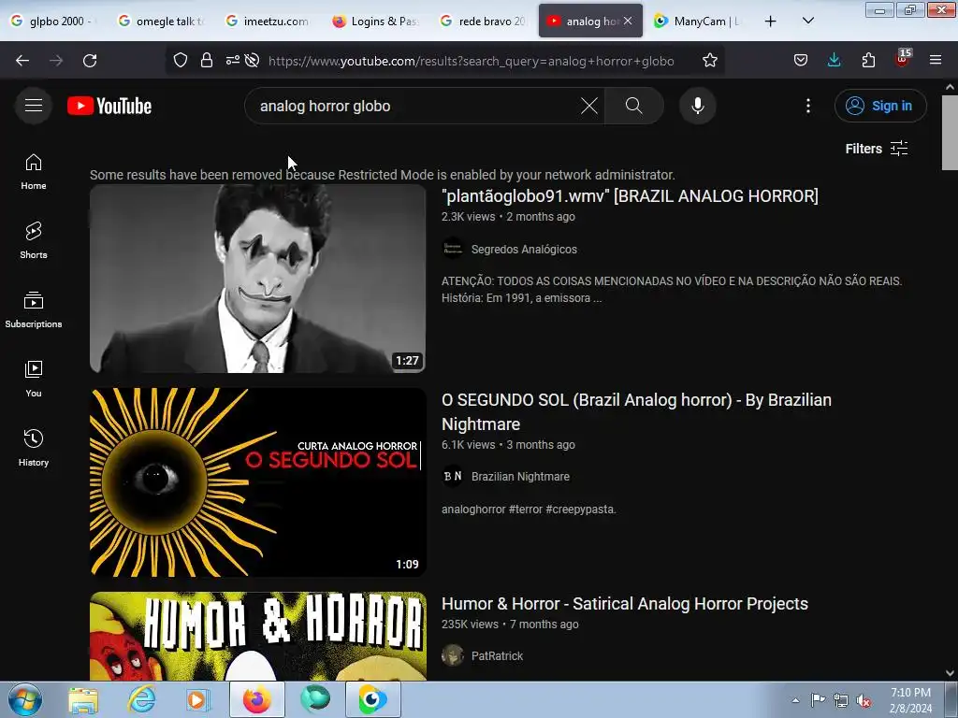Open taskbar clock showing 7:10 PM

tap(910, 700)
